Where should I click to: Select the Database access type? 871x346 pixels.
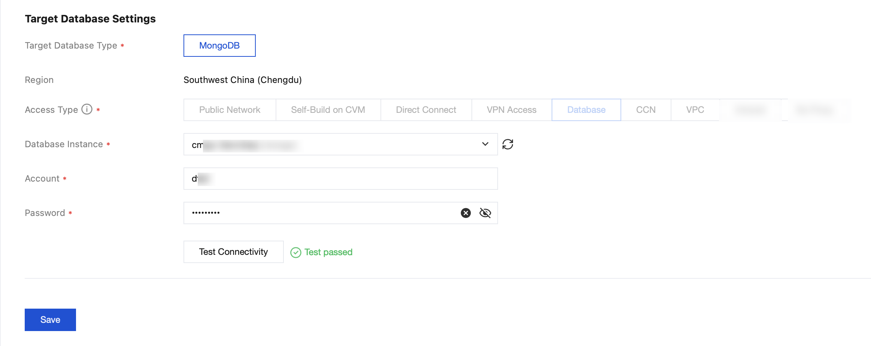pyautogui.click(x=586, y=110)
